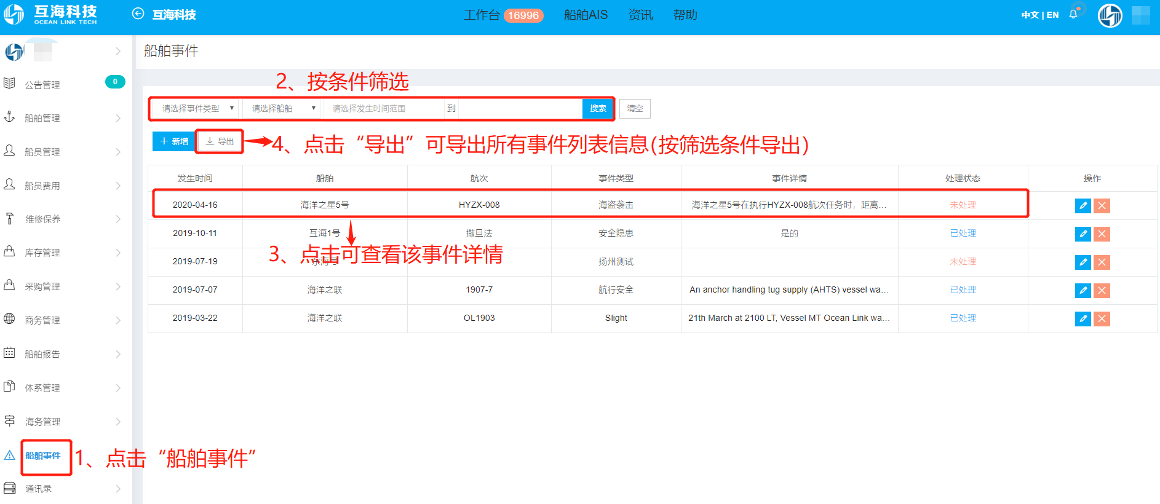This screenshot has width=1160, height=504.
Task: Click the bag icon for 采购管理
Action: 9,285
